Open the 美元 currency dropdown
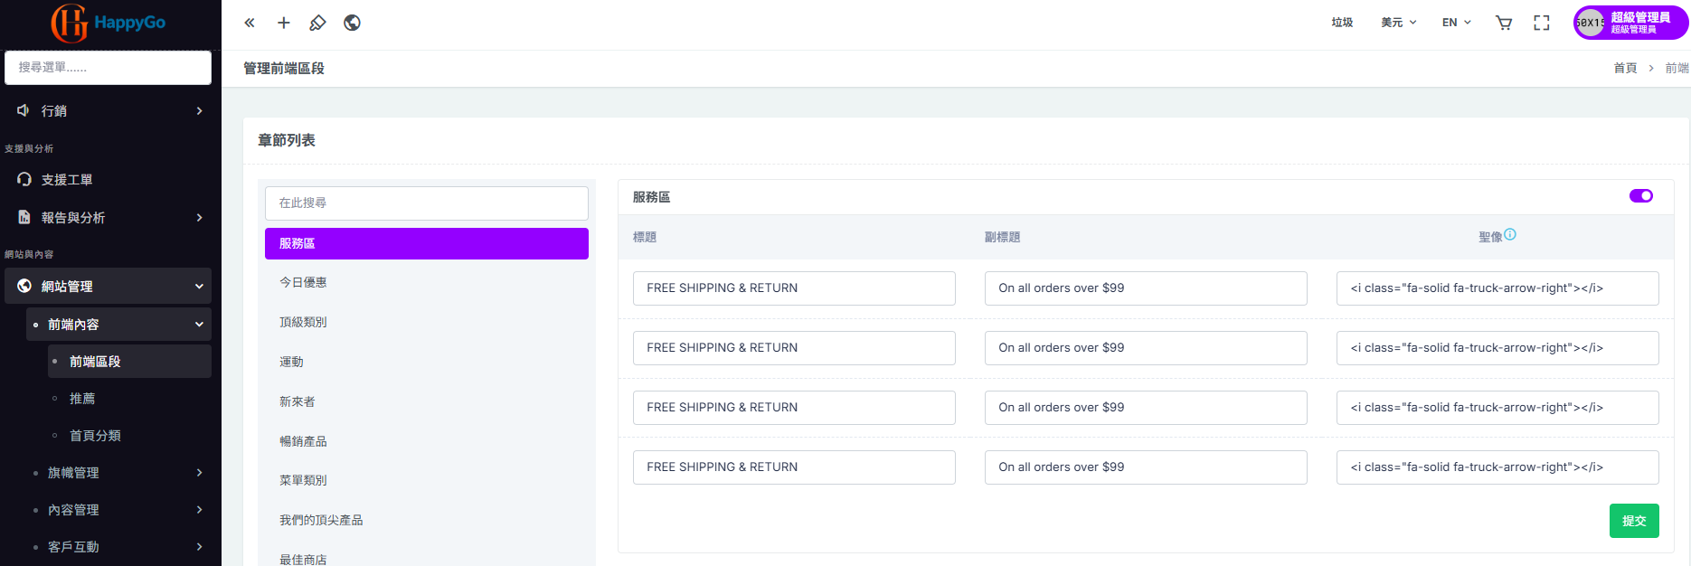Screen dimensions: 1691x566 [1398, 23]
